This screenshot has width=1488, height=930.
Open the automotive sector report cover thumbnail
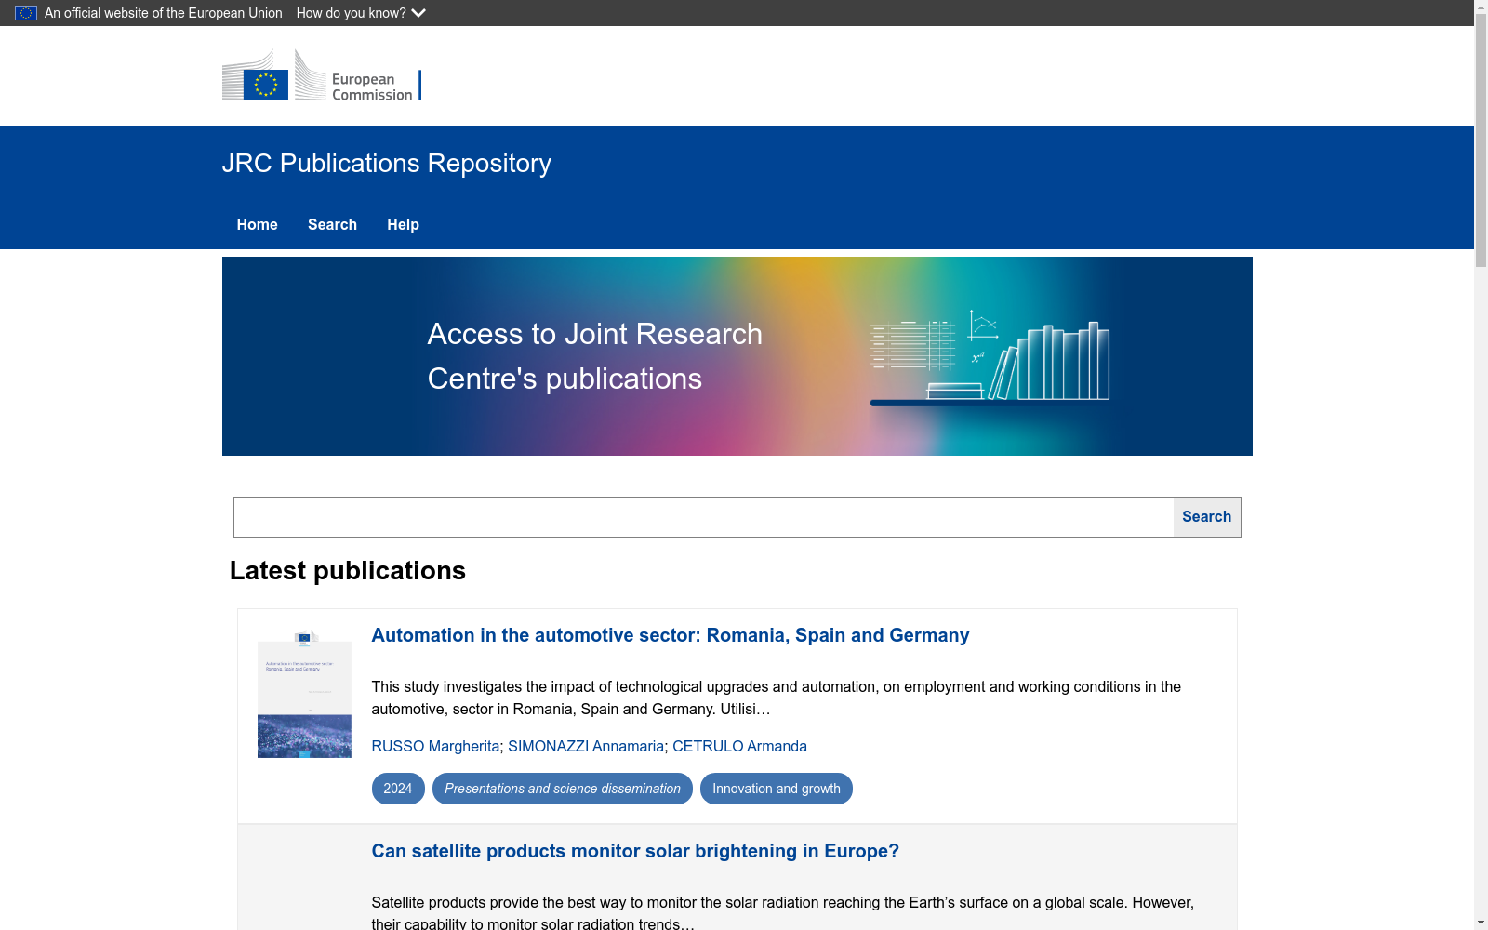point(304,694)
